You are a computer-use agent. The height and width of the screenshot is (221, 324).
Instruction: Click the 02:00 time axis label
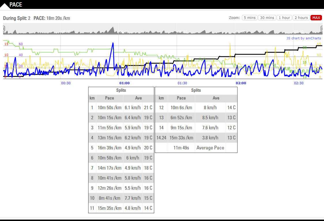[x=241, y=83]
